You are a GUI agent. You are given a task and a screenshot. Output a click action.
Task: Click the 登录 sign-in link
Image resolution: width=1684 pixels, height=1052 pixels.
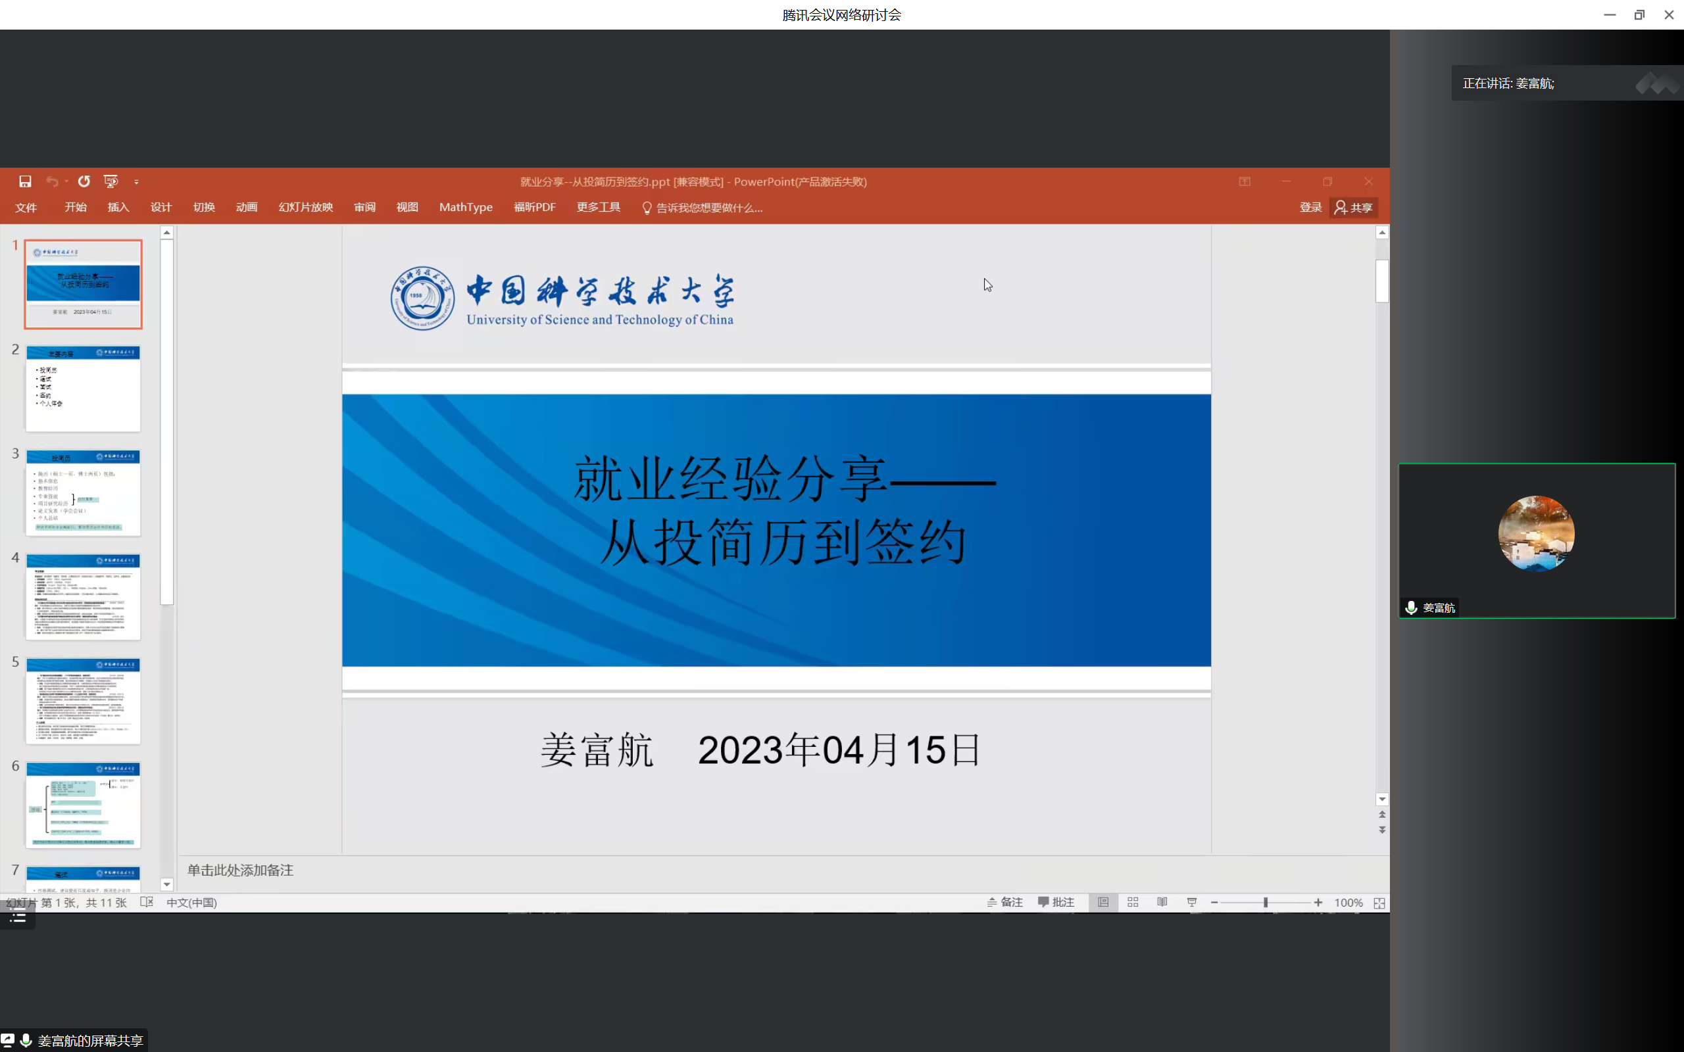pyautogui.click(x=1310, y=207)
